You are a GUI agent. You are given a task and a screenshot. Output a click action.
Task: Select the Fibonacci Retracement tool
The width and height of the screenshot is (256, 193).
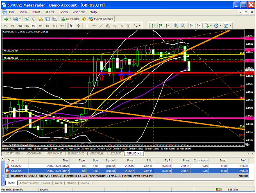tap(115, 26)
